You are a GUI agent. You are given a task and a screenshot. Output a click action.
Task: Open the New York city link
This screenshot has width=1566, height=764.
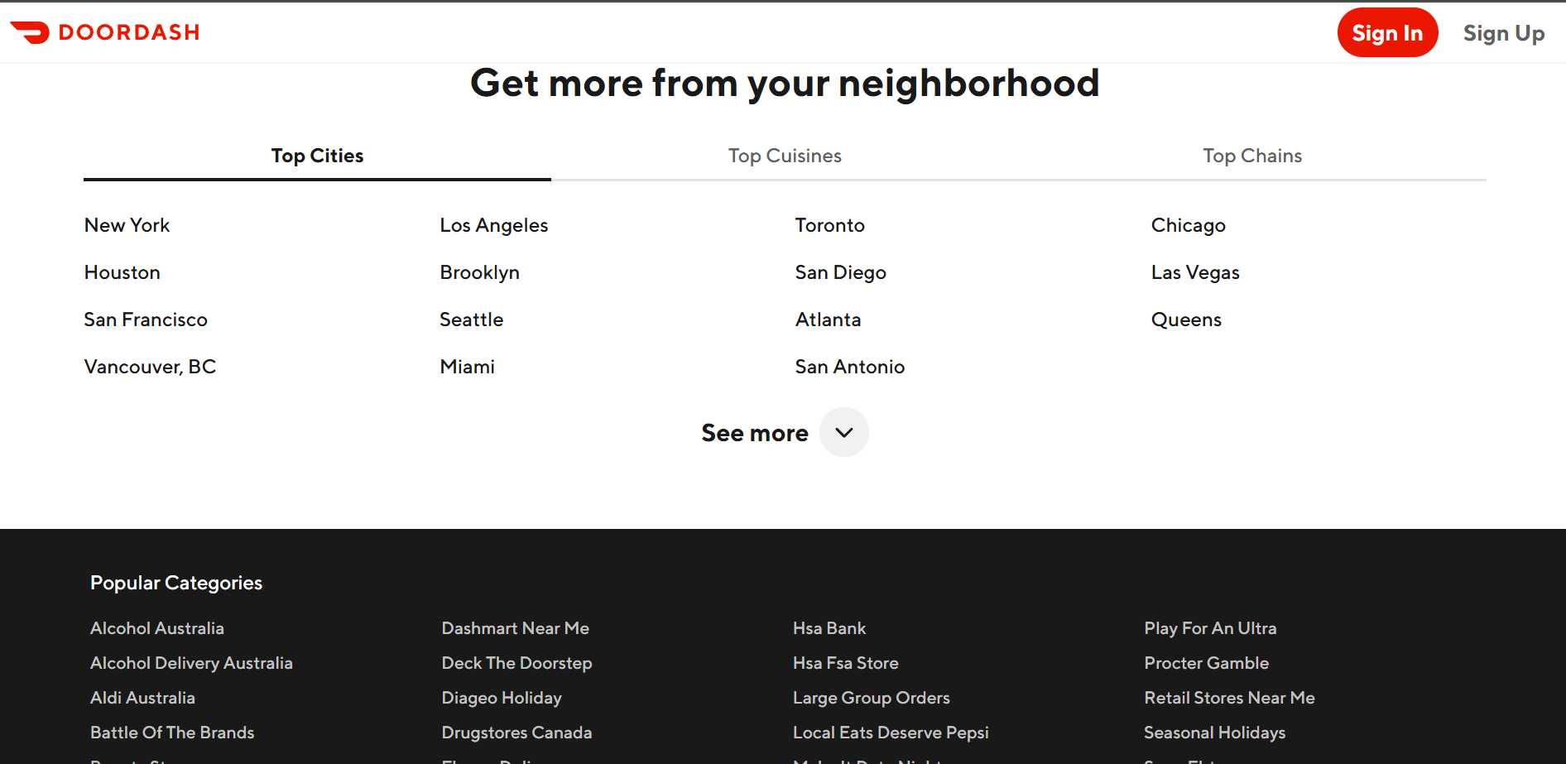127,225
